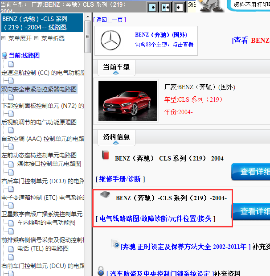Click 包含88个车型，点击查看 link
Image resolution: width=270 pixels, height=276 pixels.
[164, 45]
